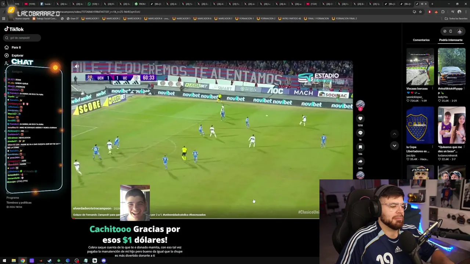Open File Explorer from the taskbar

(14, 261)
